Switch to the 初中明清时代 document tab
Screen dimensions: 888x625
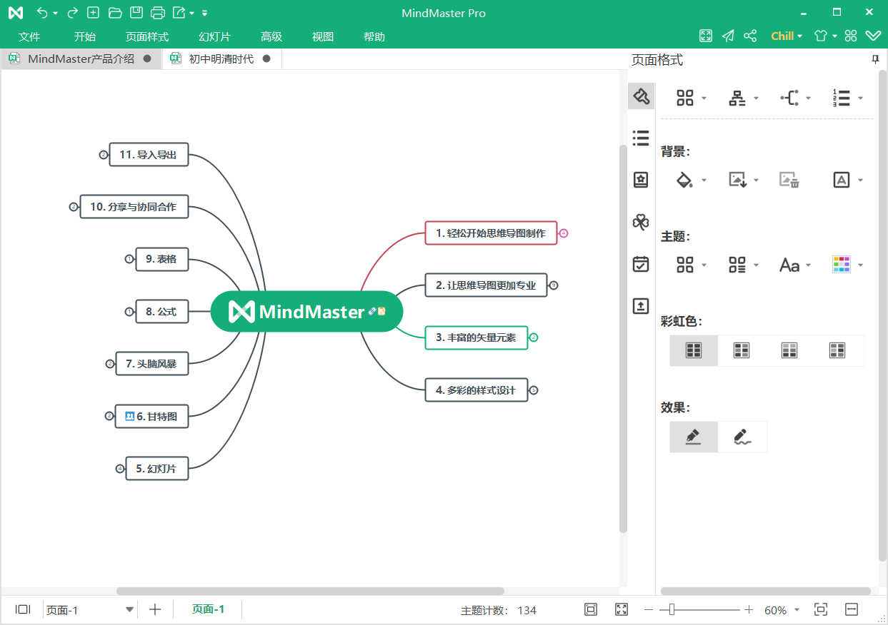221,59
